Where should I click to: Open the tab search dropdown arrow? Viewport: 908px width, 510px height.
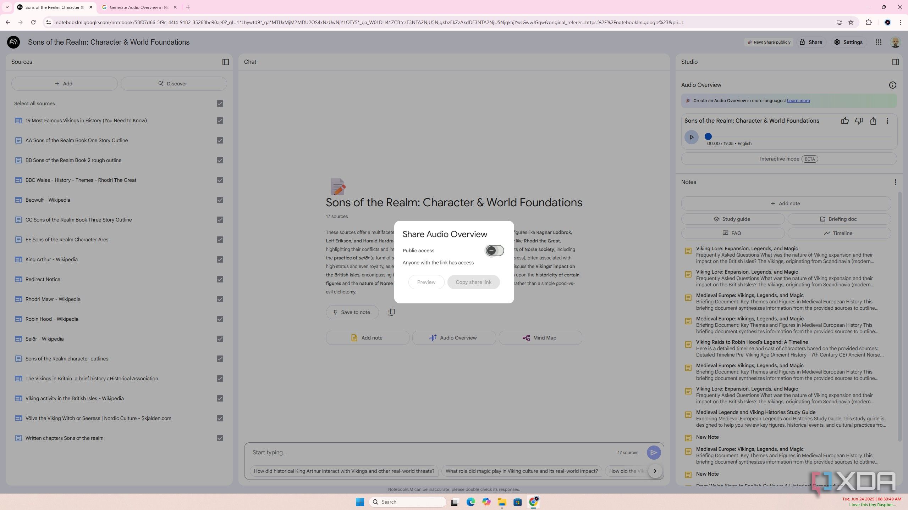click(x=7, y=7)
